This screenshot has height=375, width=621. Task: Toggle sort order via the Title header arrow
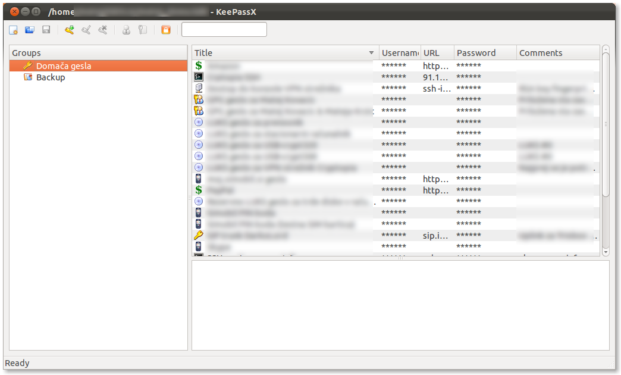(371, 53)
